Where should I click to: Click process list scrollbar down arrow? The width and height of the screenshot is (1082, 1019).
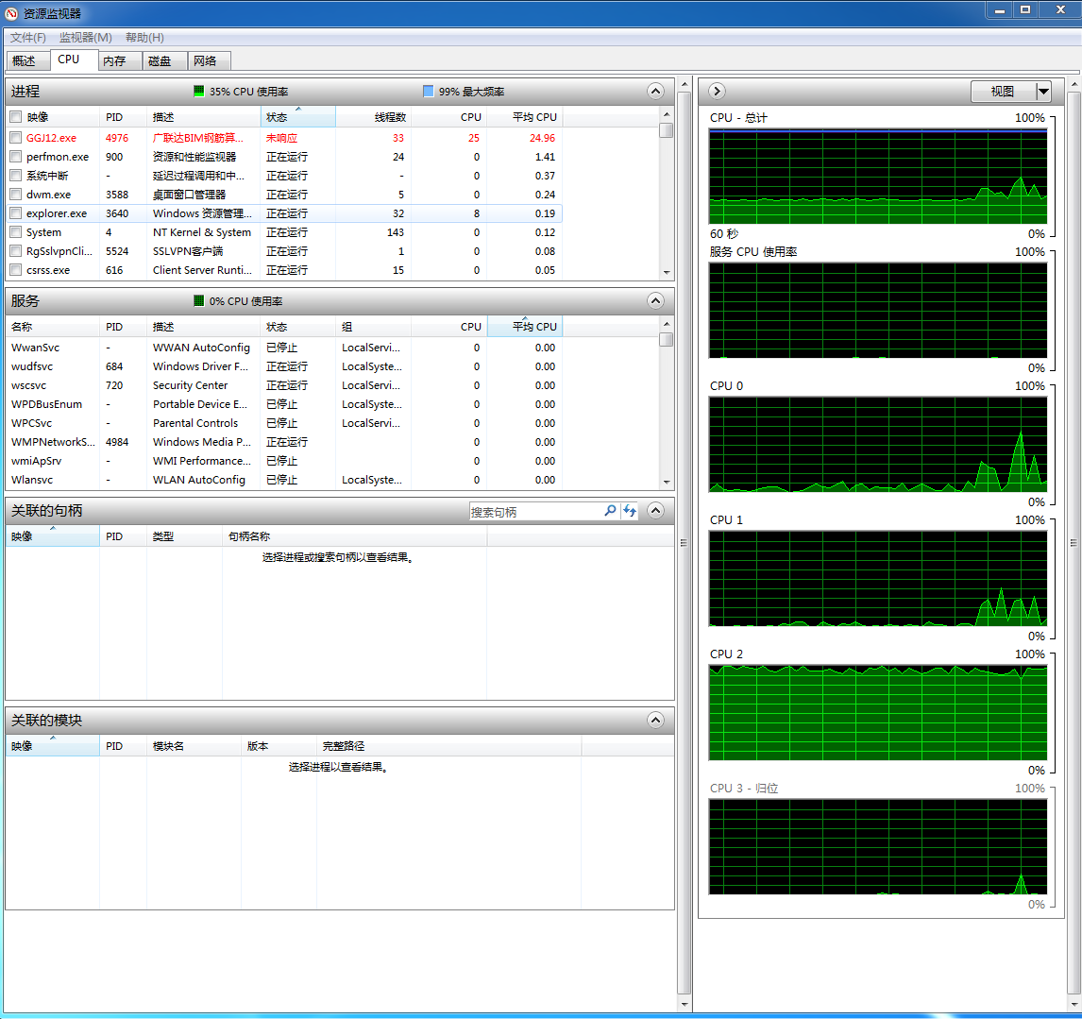pyautogui.click(x=666, y=273)
